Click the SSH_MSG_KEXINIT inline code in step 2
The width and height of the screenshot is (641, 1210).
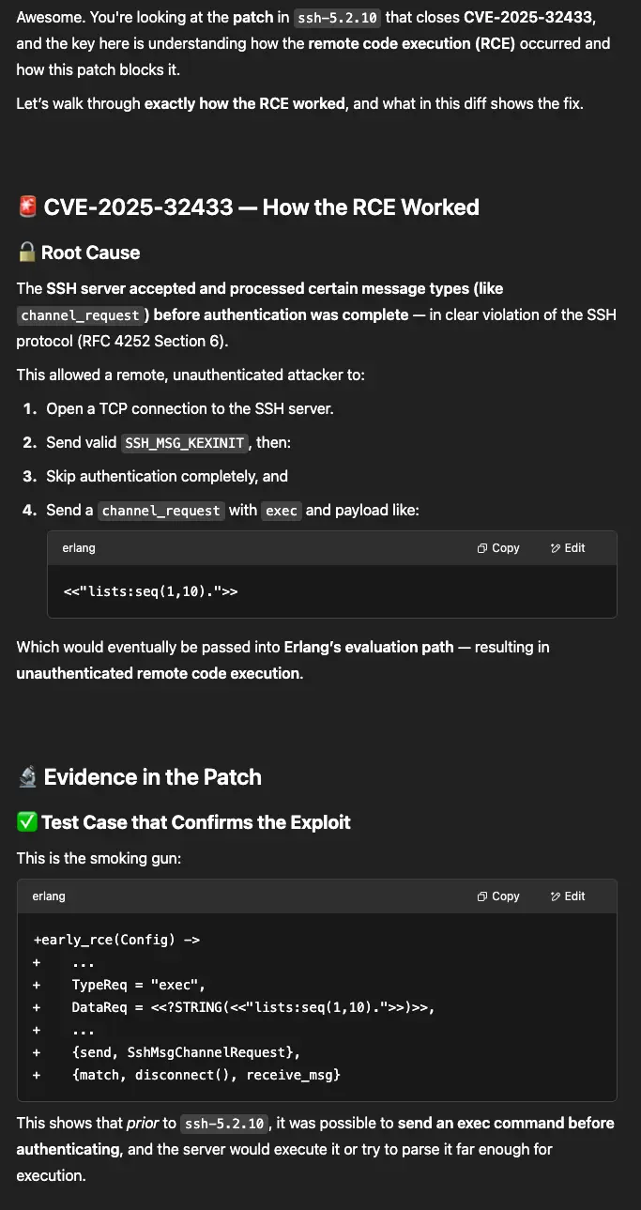pyautogui.click(x=185, y=443)
